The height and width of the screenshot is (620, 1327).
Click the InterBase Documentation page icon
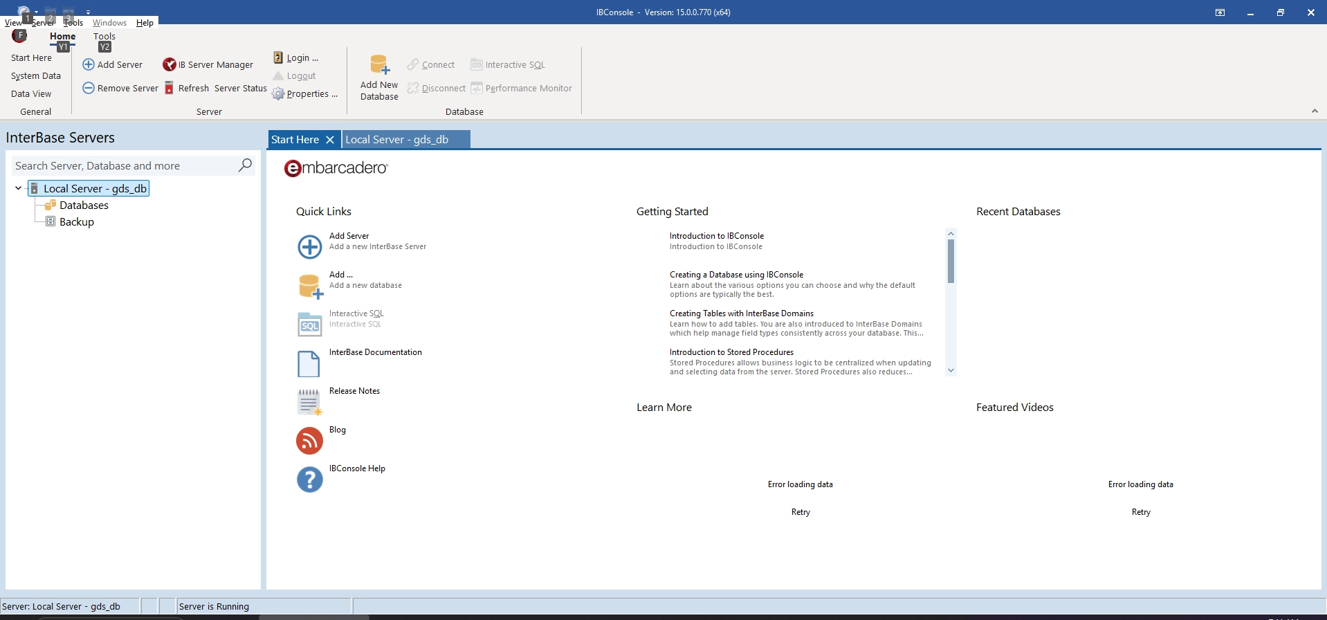point(309,363)
